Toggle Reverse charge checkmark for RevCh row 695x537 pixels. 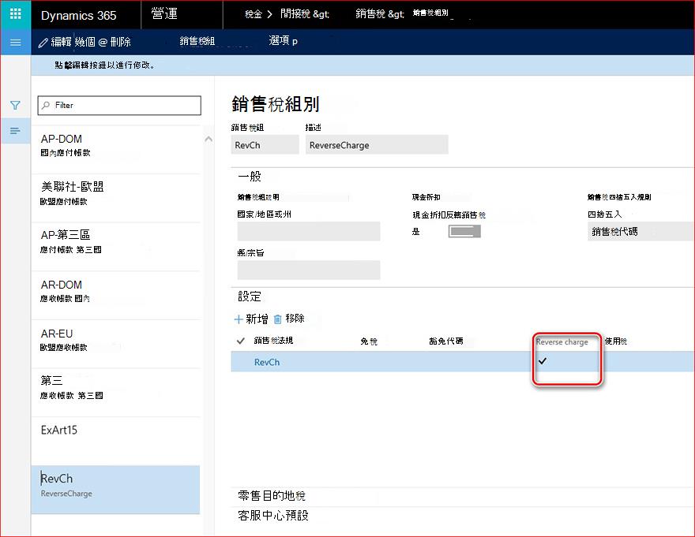pyautogui.click(x=543, y=361)
